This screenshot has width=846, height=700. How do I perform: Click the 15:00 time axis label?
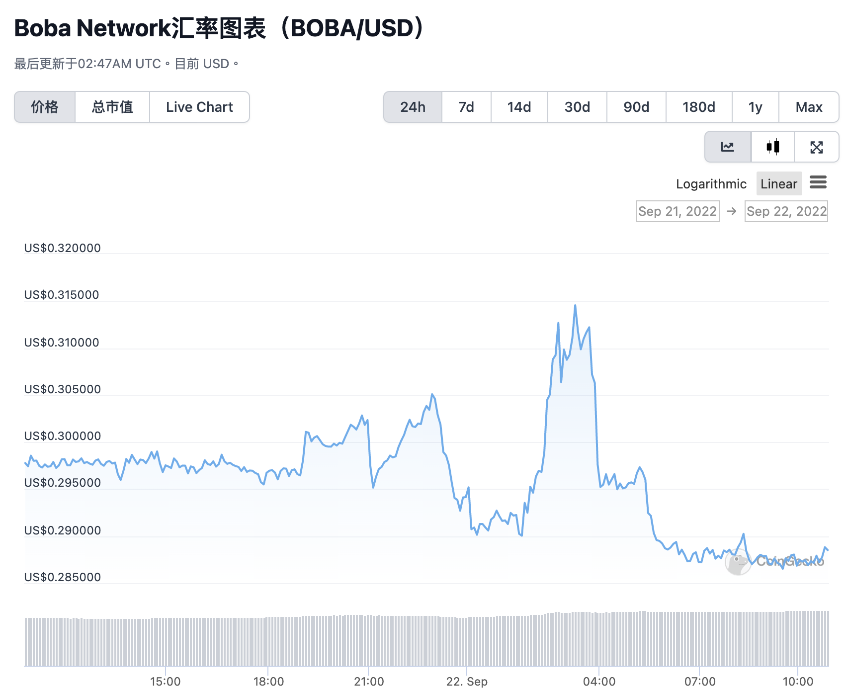[165, 681]
